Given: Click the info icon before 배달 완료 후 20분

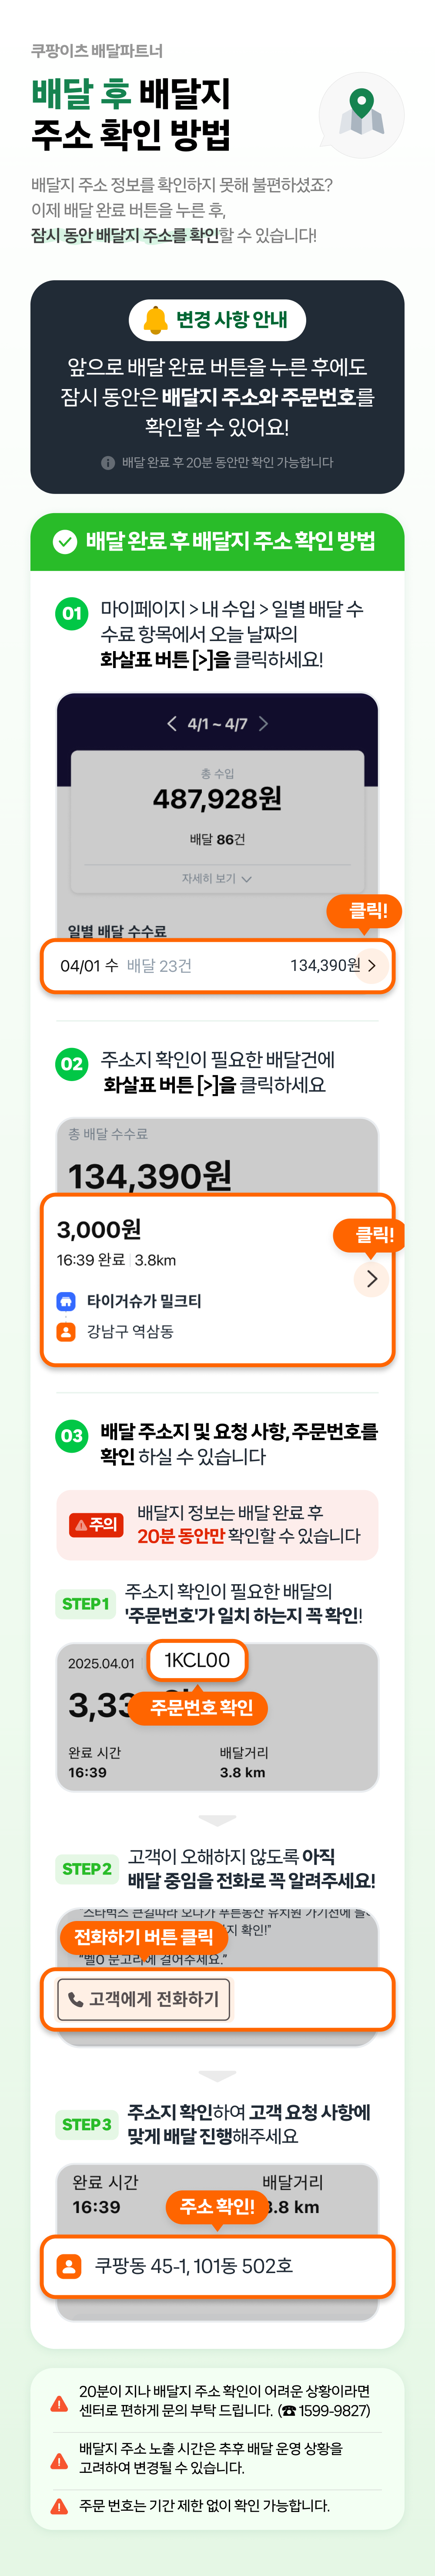Looking at the screenshot, I should click(x=108, y=463).
